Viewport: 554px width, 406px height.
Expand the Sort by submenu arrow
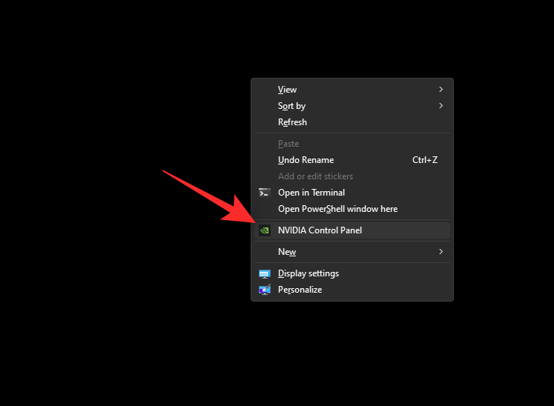tap(441, 105)
